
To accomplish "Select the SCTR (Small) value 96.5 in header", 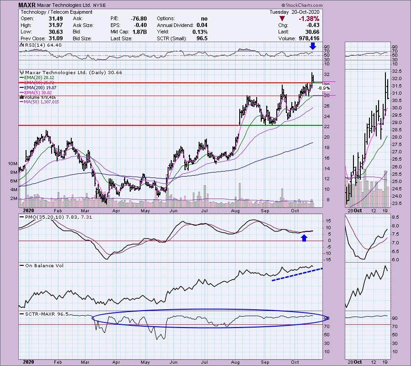I will (202, 38).
